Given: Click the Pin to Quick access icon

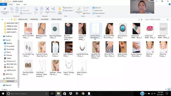Looking at the screenshot, I should pyautogui.click(x=5, y=11).
